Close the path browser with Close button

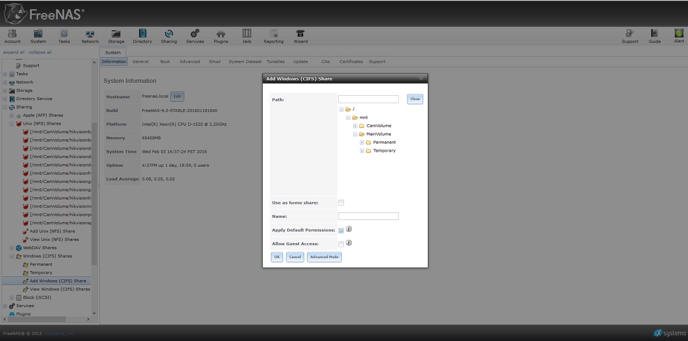[x=415, y=99]
